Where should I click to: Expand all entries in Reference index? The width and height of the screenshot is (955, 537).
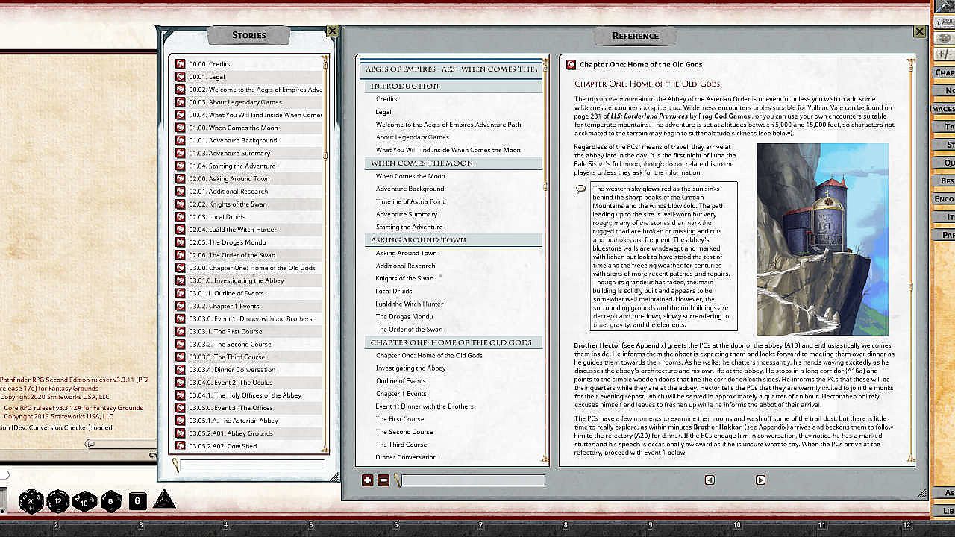point(367,480)
